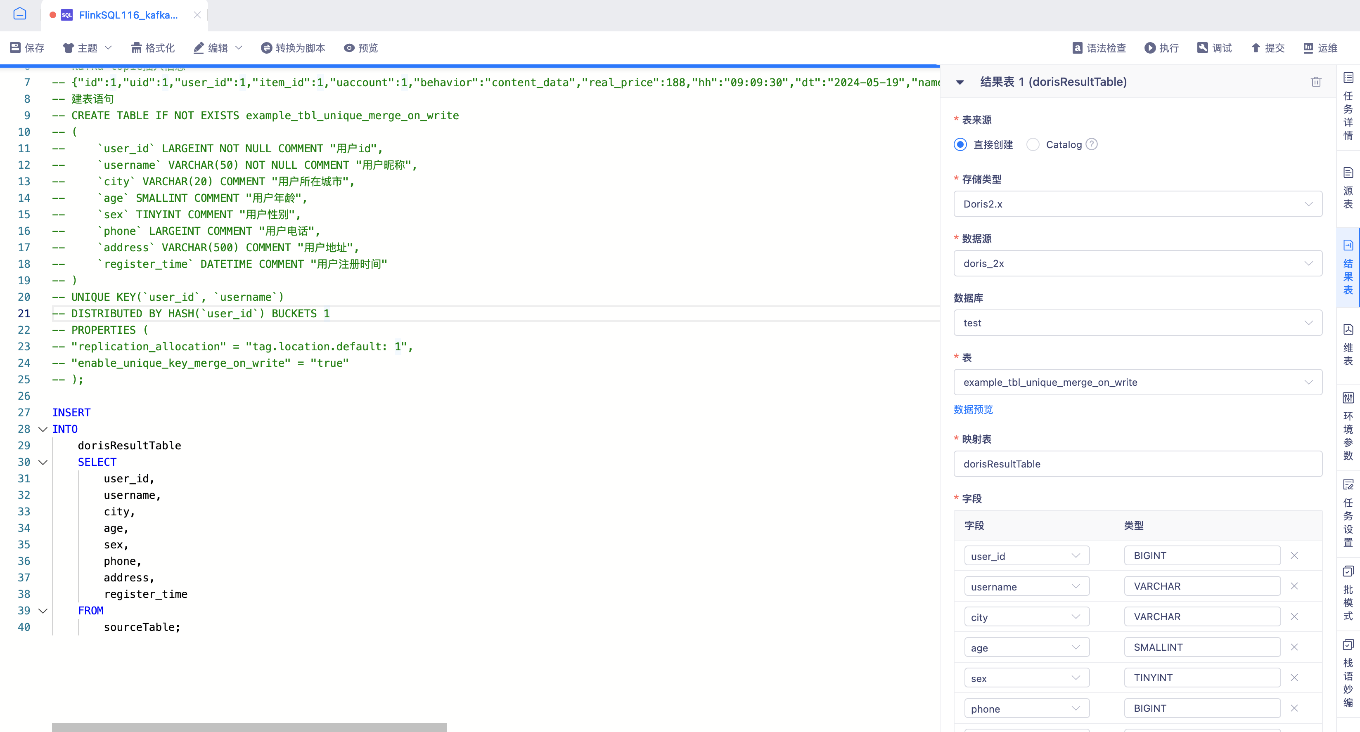The image size is (1360, 732).
Task: Open the 编辑 (Edit) menu
Action: (220, 48)
